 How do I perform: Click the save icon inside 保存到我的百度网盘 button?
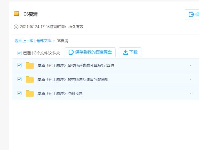pyautogui.click(x=71, y=52)
